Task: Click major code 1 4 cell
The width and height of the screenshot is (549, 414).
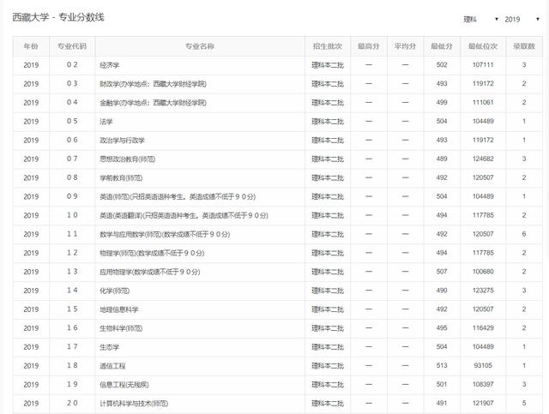Action: coord(72,291)
